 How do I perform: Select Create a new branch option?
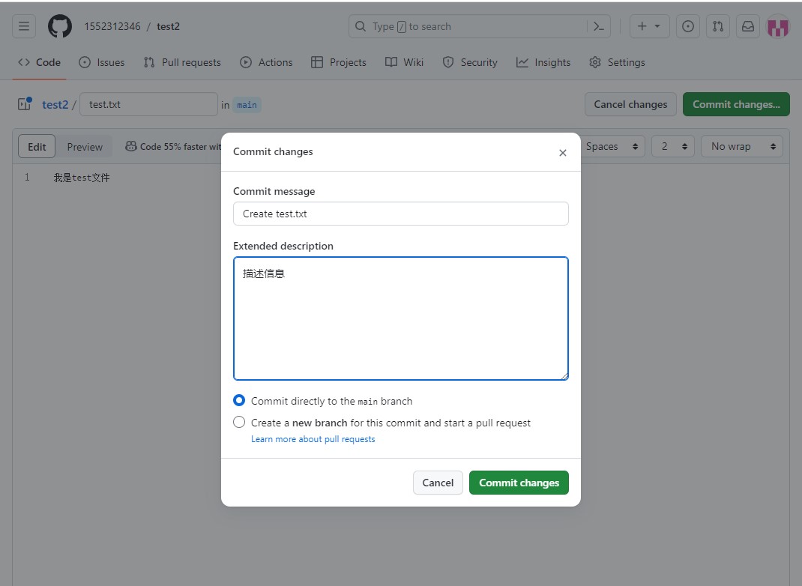pyautogui.click(x=239, y=423)
